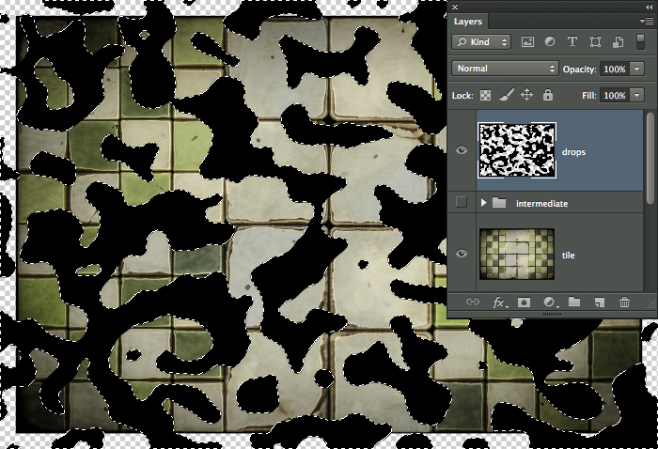658x449 pixels.
Task: Close the Layers panel
Action: click(455, 7)
